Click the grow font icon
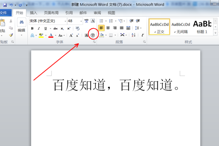219x146 pixels. (71, 35)
